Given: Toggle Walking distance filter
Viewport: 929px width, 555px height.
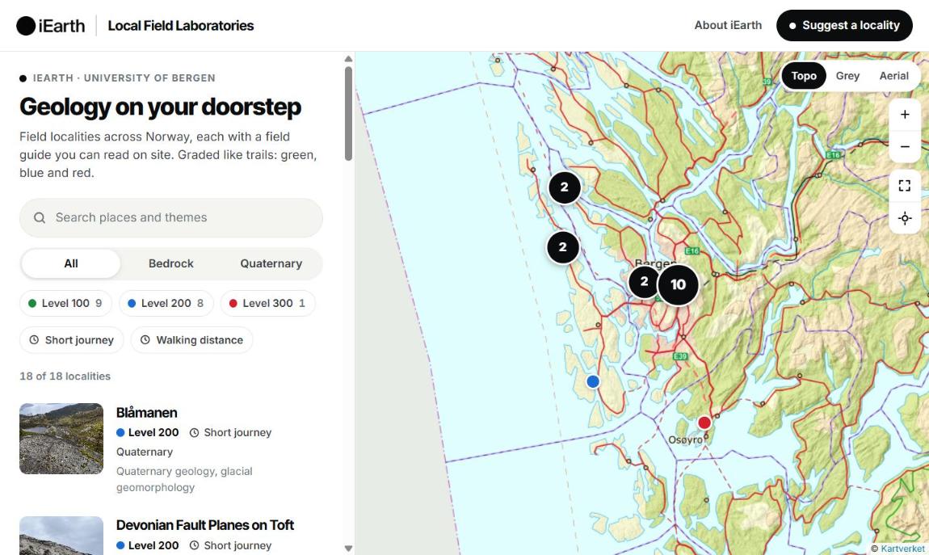Looking at the screenshot, I should [192, 340].
